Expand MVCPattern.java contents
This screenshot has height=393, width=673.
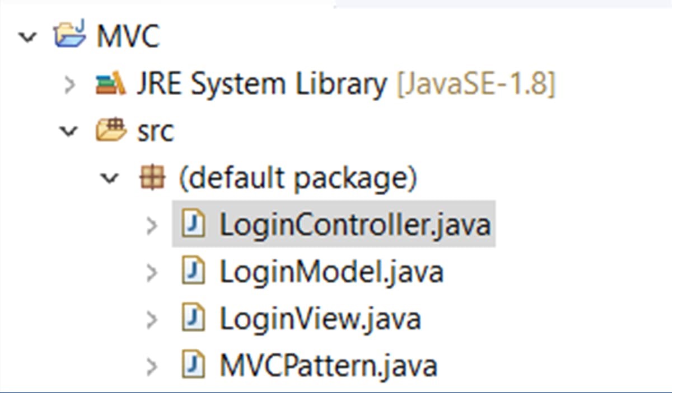tap(152, 367)
